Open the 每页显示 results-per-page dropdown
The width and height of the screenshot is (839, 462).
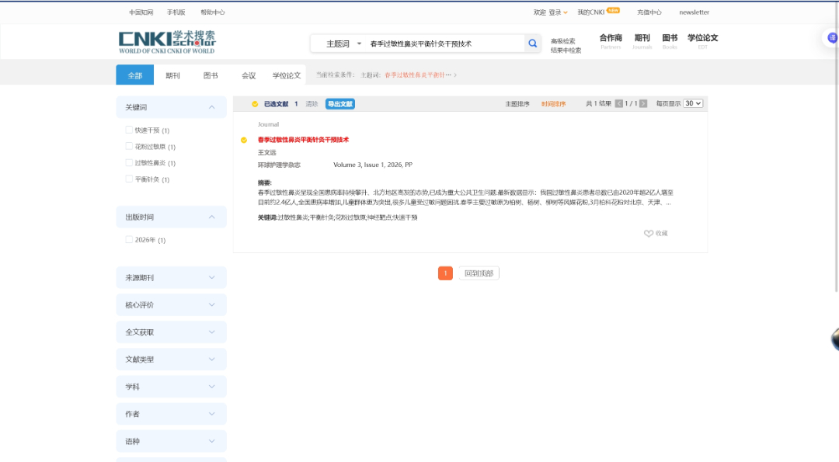[x=691, y=103]
